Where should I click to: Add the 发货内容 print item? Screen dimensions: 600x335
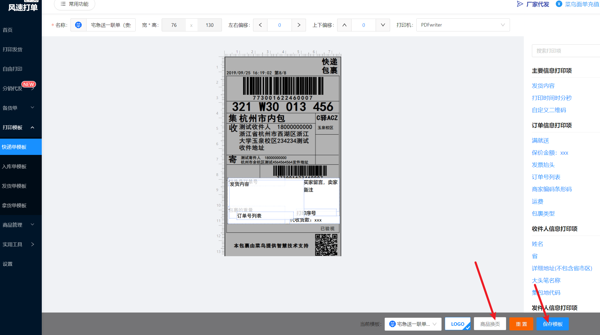pos(543,86)
